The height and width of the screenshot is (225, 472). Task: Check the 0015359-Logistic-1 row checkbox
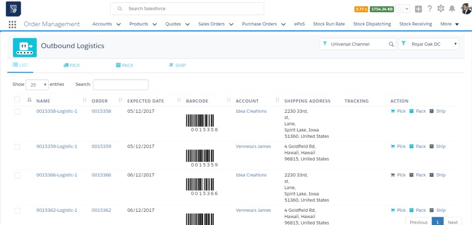point(17,147)
